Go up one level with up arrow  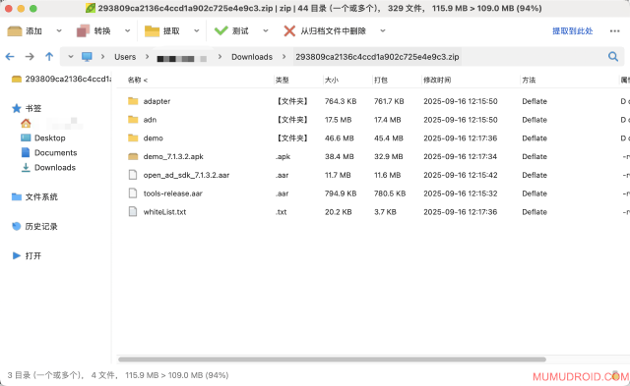49,57
